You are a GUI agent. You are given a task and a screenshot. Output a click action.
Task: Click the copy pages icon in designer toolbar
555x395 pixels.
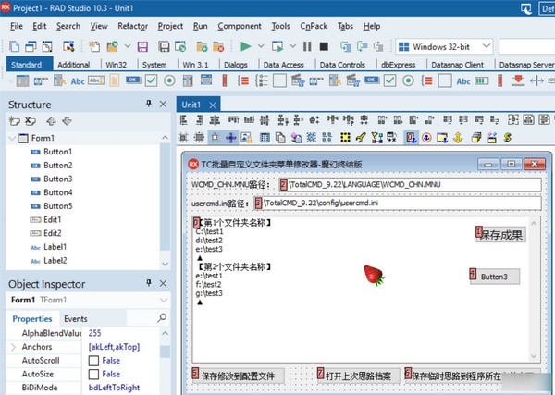tap(280, 138)
